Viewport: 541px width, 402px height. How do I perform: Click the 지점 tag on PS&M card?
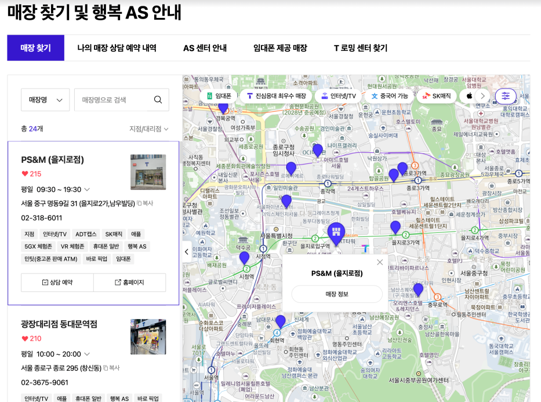(x=30, y=234)
